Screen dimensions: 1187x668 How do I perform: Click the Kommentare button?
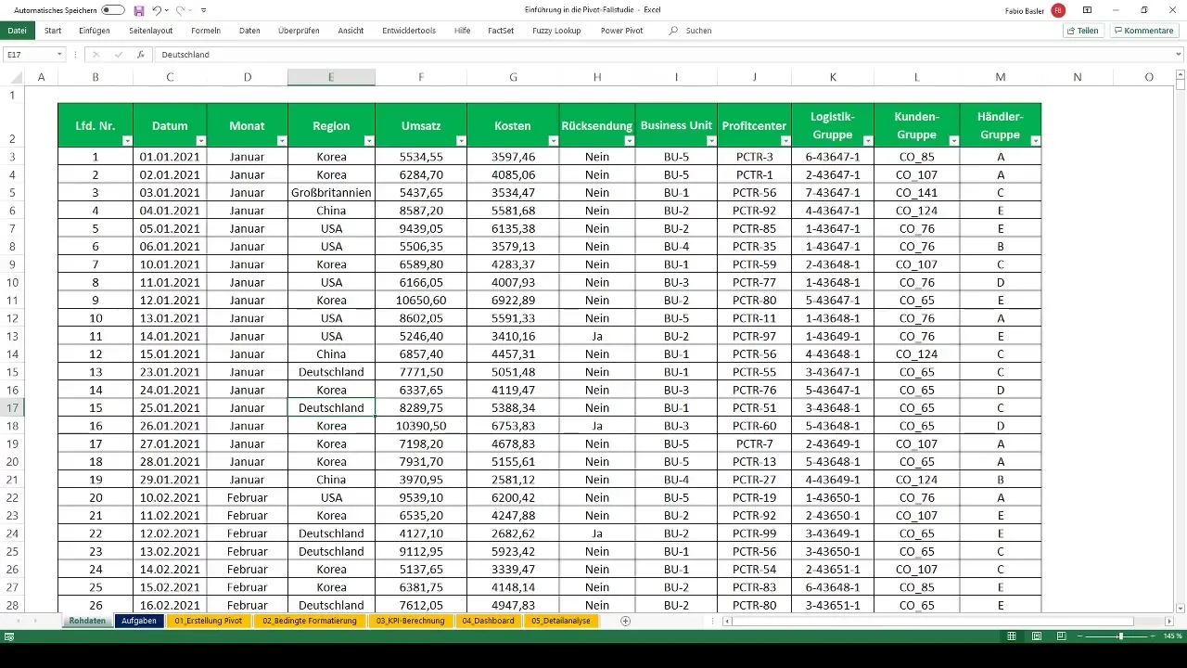[x=1144, y=31]
